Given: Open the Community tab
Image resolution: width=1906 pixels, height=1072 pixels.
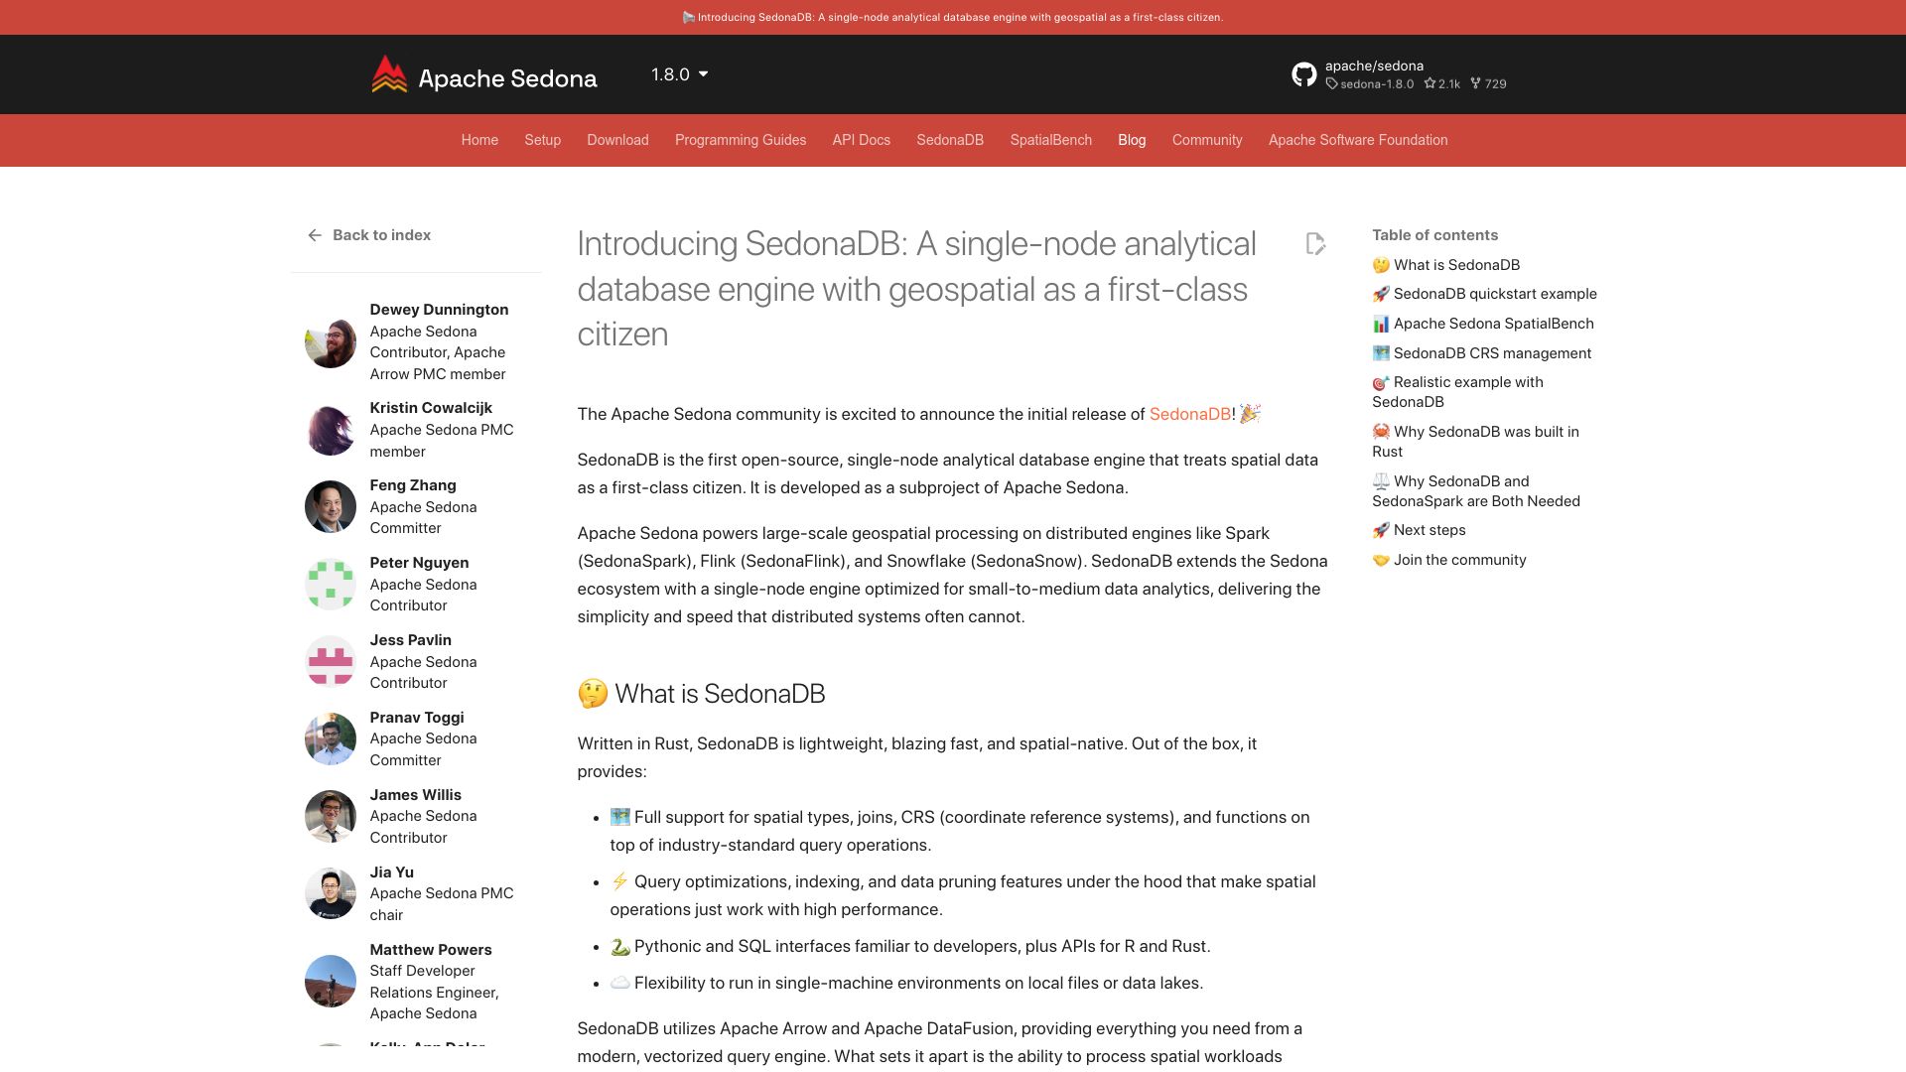Looking at the screenshot, I should [1207, 140].
